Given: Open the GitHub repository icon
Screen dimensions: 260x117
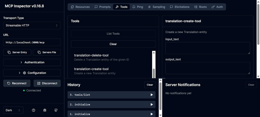Looking at the screenshot, I should pos(56,110).
